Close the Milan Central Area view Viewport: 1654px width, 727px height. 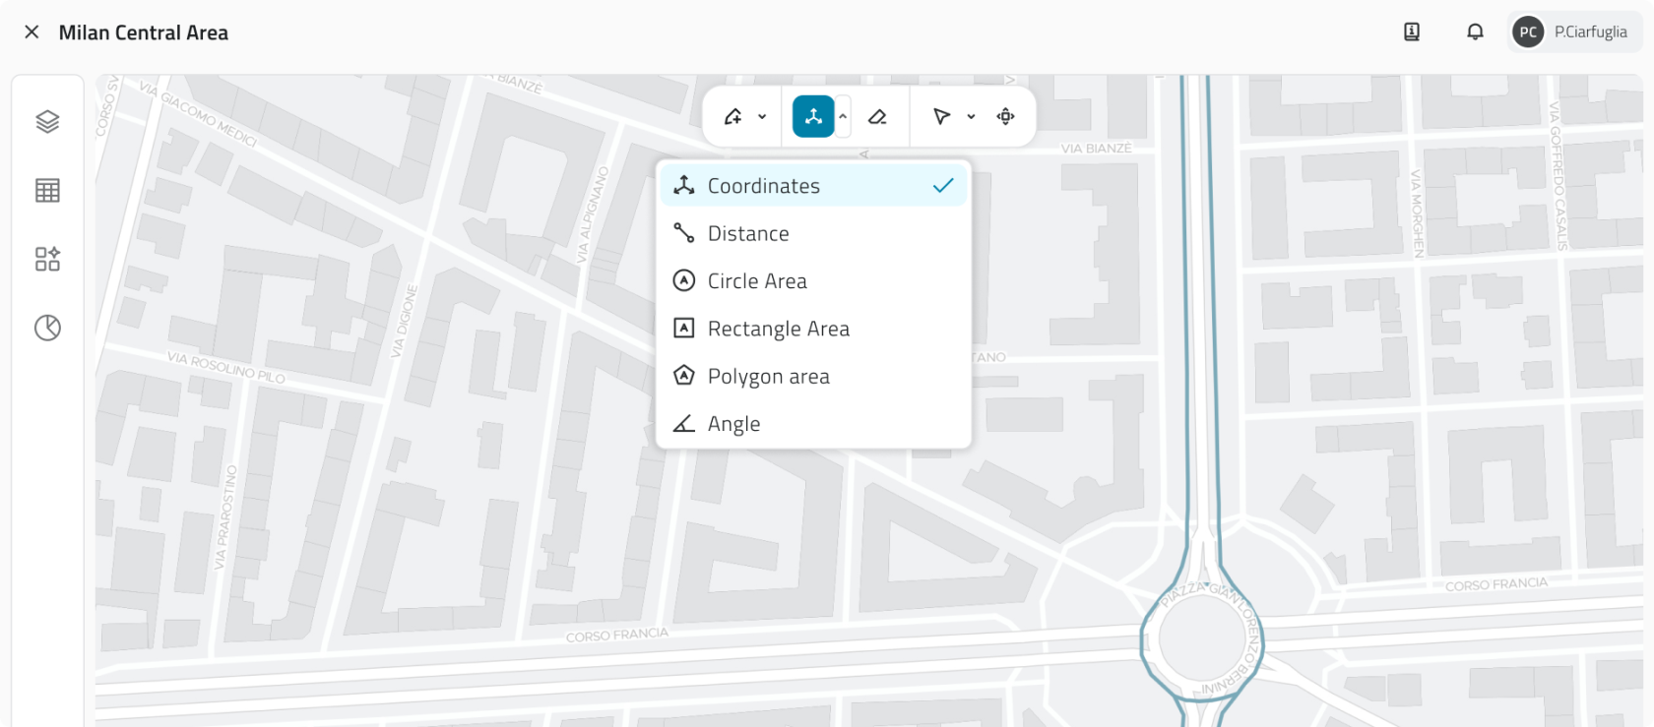coord(32,32)
